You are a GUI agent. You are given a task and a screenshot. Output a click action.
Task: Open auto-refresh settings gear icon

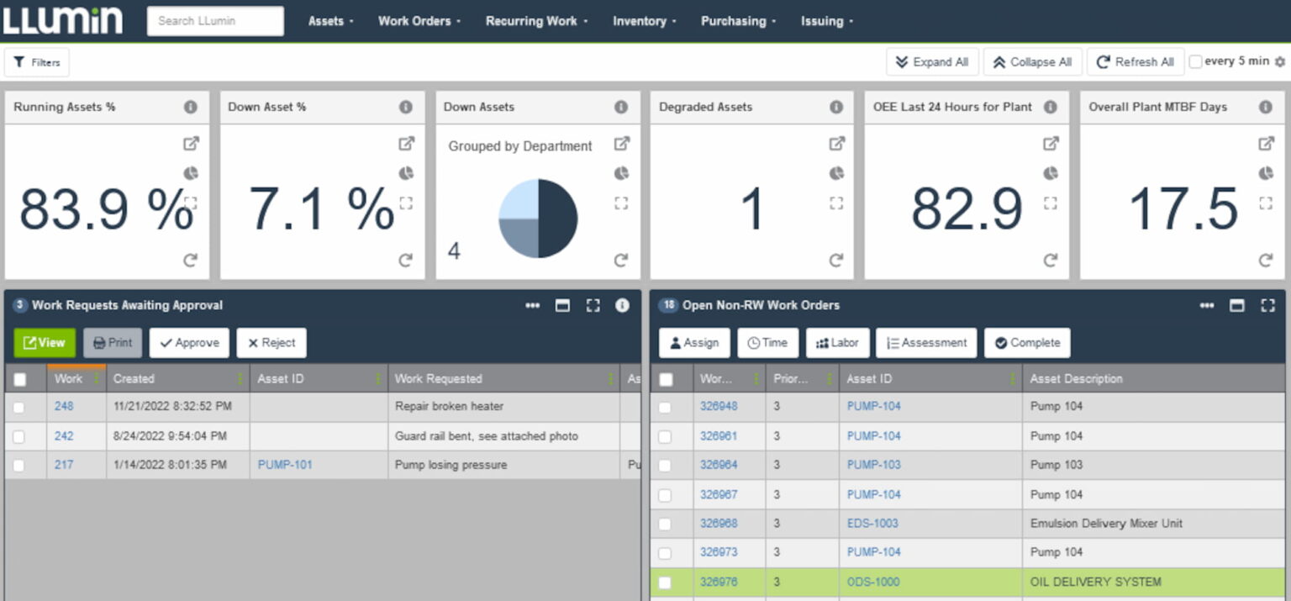tap(1280, 61)
